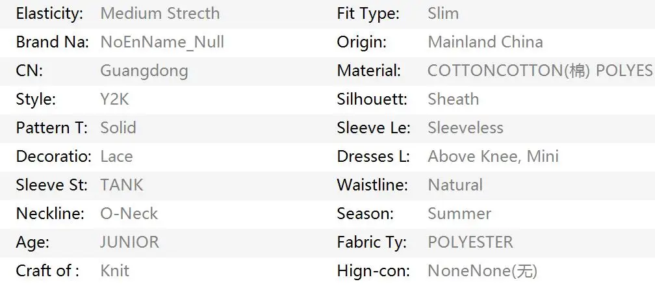Click the O-Neck neckline value
655x286 pixels.
(x=129, y=214)
